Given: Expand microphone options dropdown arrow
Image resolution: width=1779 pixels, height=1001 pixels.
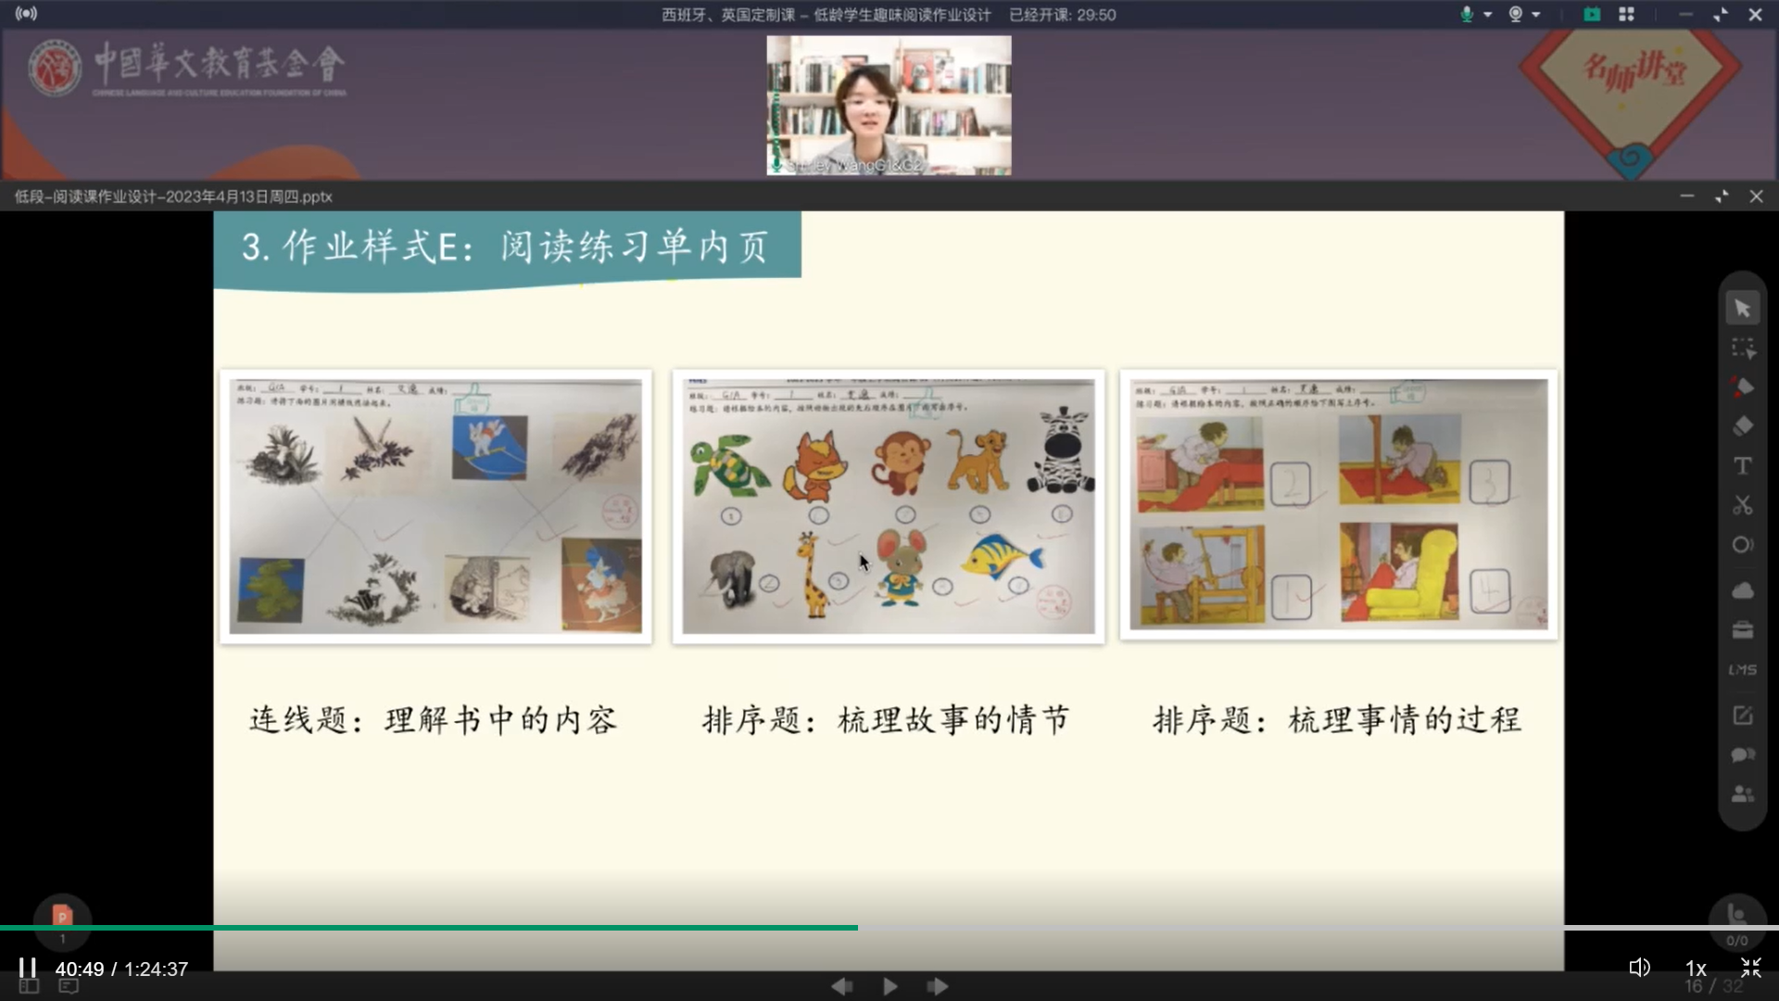Looking at the screenshot, I should click(1488, 15).
